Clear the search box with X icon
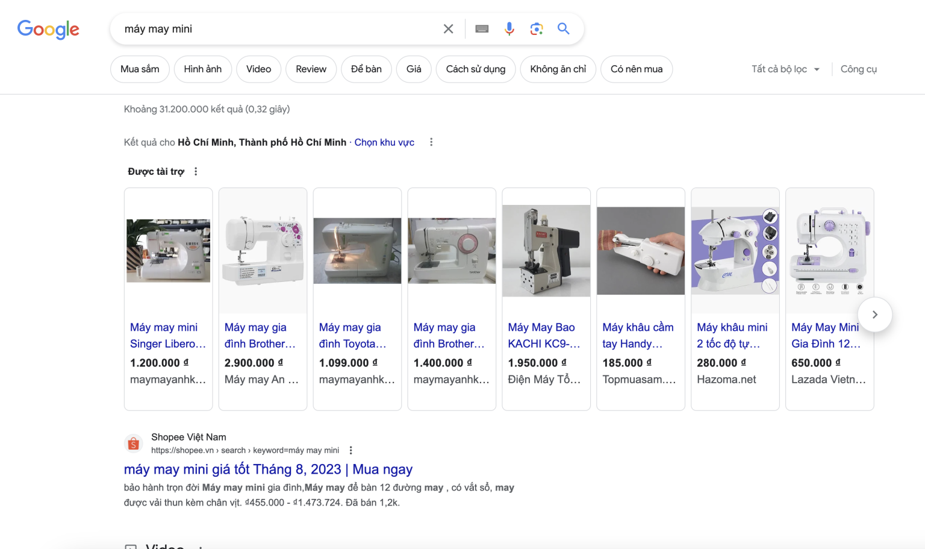Screen dimensions: 925x549 coord(448,29)
